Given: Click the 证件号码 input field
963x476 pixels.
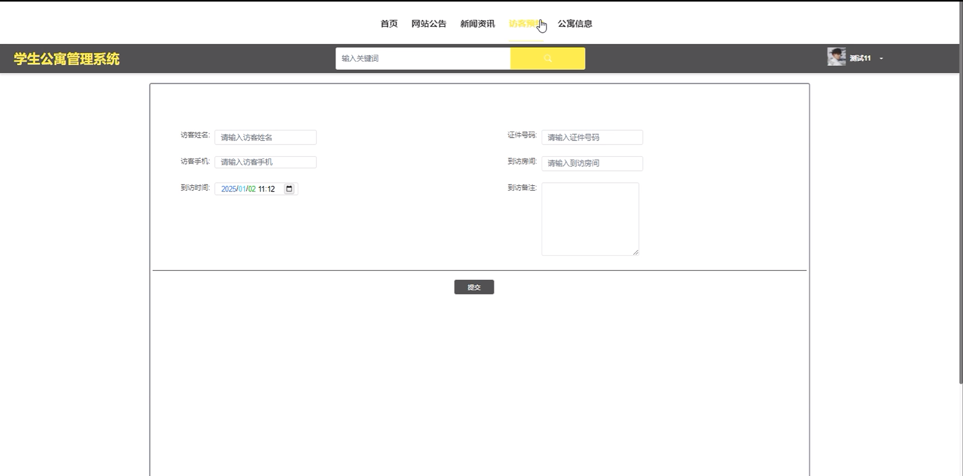Looking at the screenshot, I should point(592,137).
